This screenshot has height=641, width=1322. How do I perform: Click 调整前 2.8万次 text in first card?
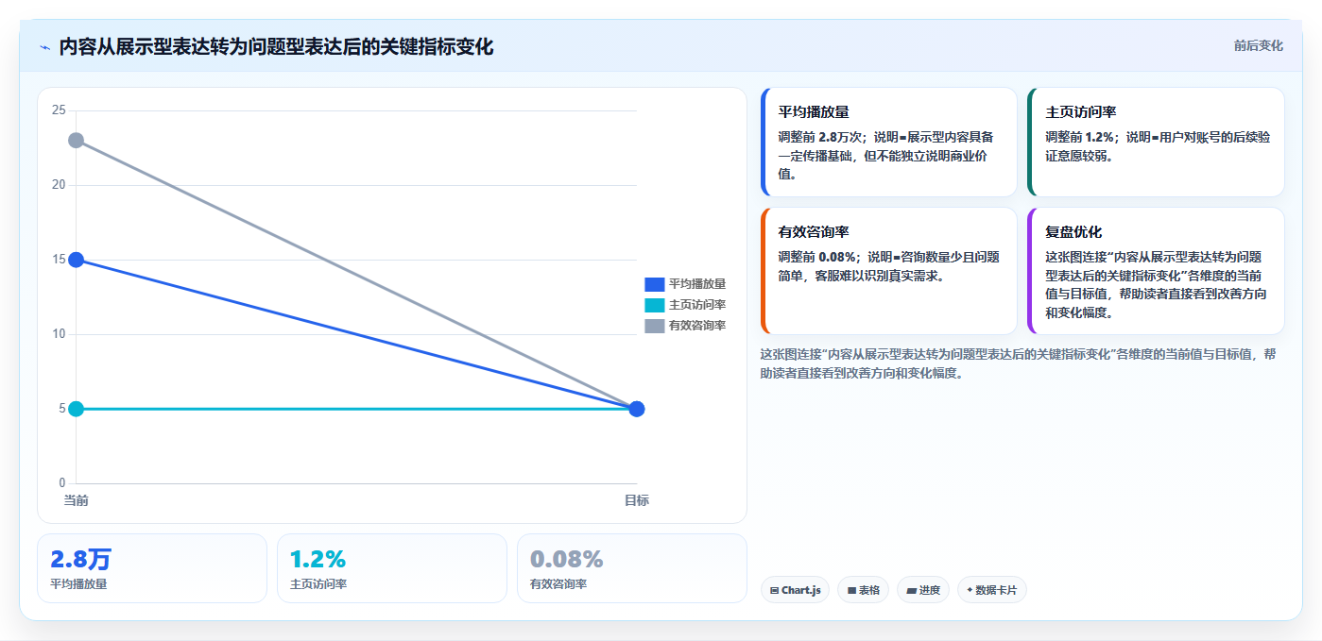coord(821,137)
